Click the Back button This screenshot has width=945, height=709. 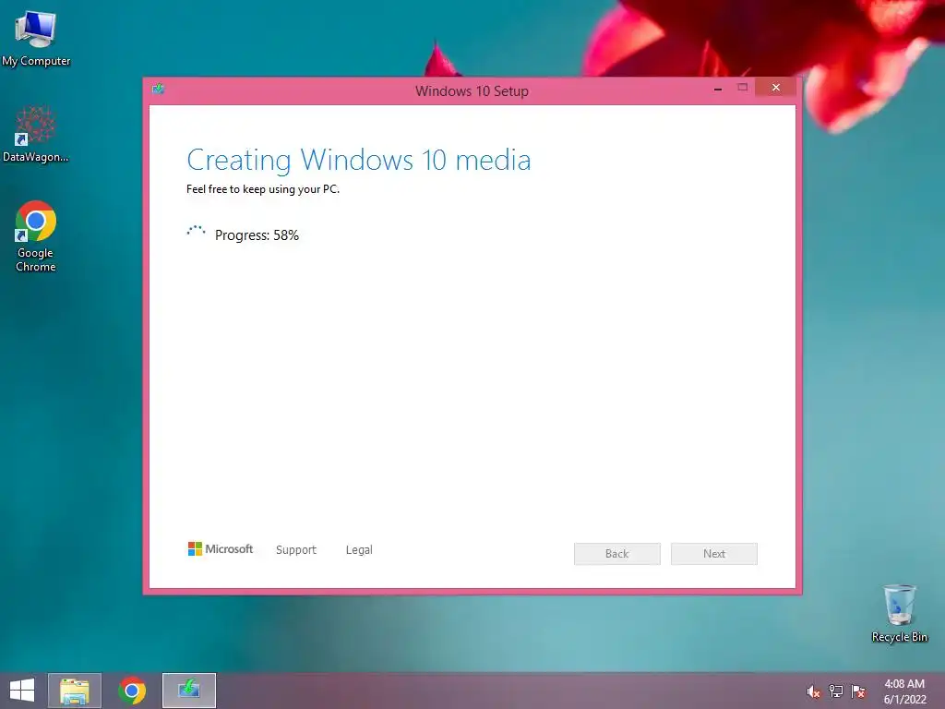pyautogui.click(x=617, y=554)
